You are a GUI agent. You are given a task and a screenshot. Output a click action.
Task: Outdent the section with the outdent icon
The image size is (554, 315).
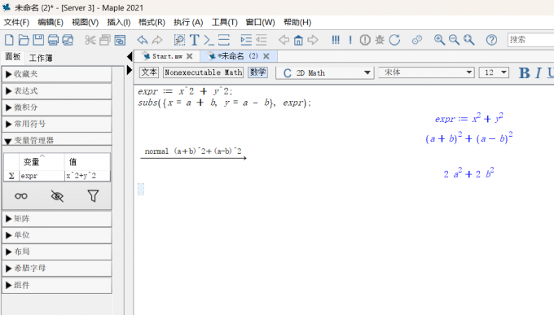261,40
